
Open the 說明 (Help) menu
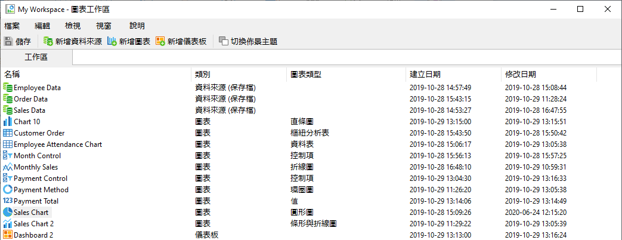(137, 26)
